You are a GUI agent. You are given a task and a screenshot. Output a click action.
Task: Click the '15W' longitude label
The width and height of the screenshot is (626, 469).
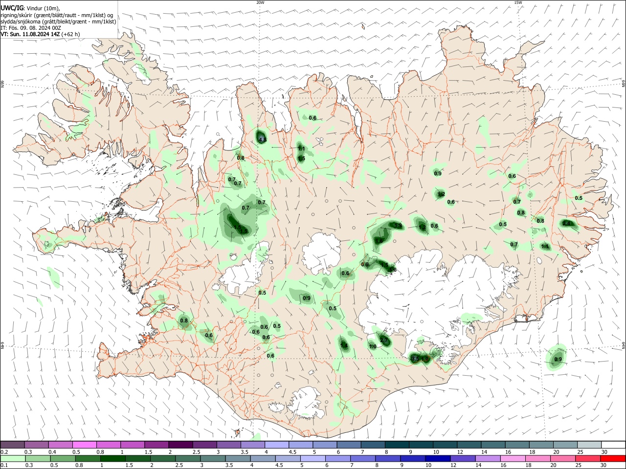(x=518, y=2)
